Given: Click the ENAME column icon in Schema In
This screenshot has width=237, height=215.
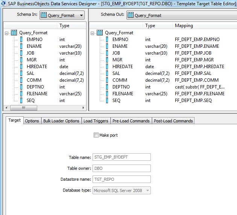Looking at the screenshot, I should (x=21, y=46).
